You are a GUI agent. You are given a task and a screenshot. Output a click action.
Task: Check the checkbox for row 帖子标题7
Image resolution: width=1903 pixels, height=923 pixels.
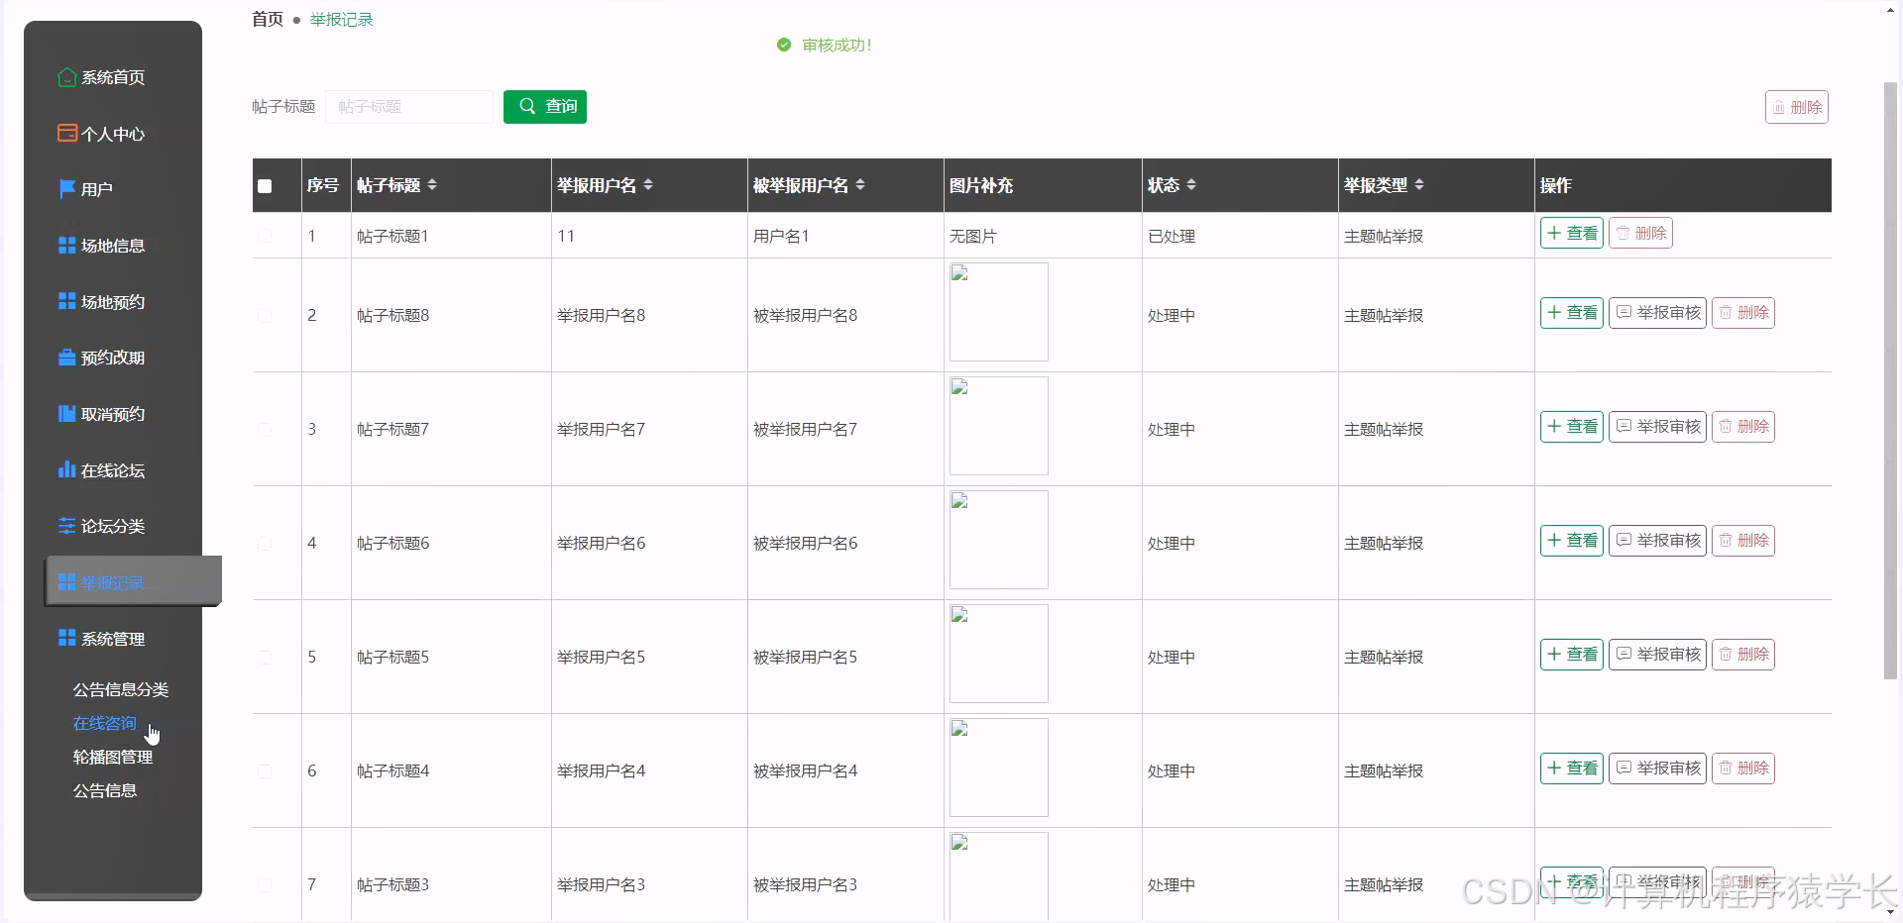(x=265, y=429)
